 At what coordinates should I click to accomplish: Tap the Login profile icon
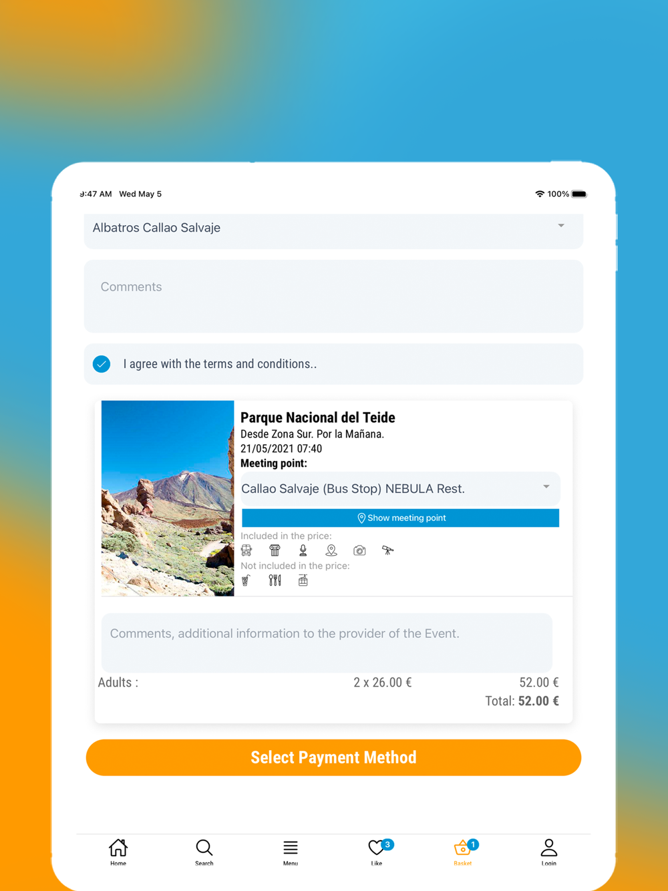549,852
